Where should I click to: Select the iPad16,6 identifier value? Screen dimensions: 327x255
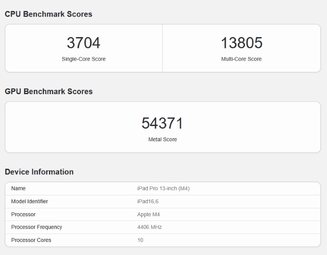[147, 201]
